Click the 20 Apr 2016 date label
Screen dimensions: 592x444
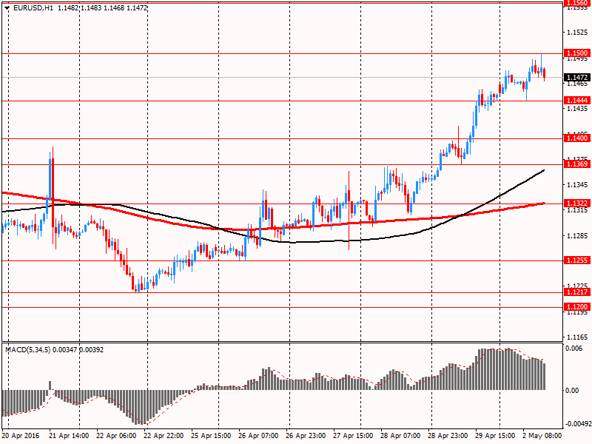point(21,436)
